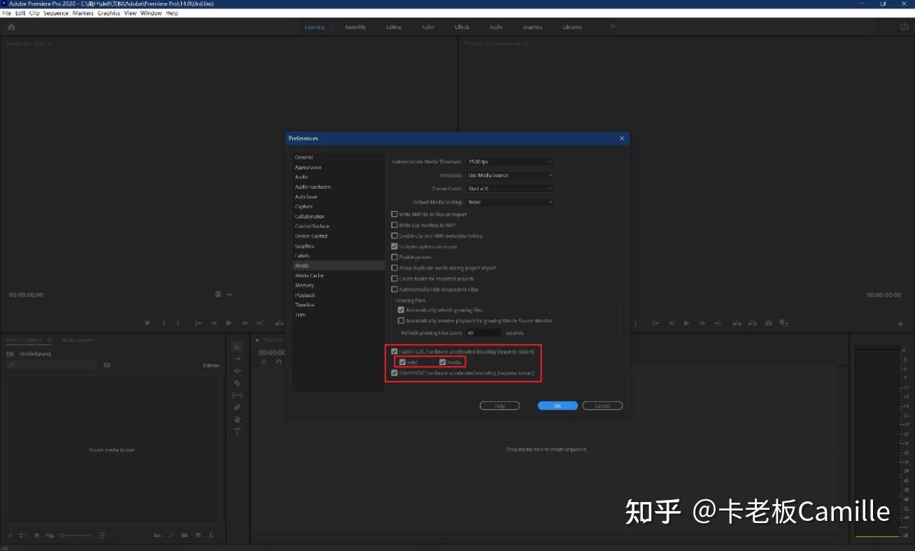The height and width of the screenshot is (551, 915).
Task: Select the Ripple Edit tool
Action: pos(237,371)
